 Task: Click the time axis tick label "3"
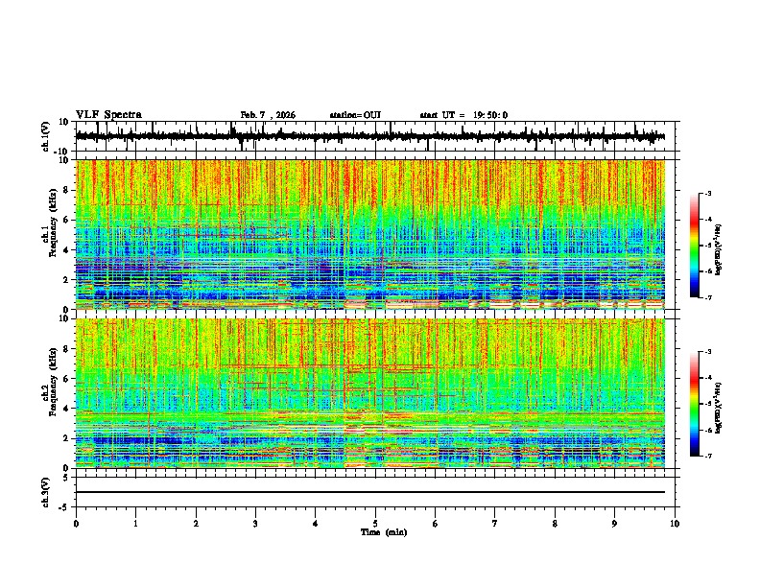255,524
